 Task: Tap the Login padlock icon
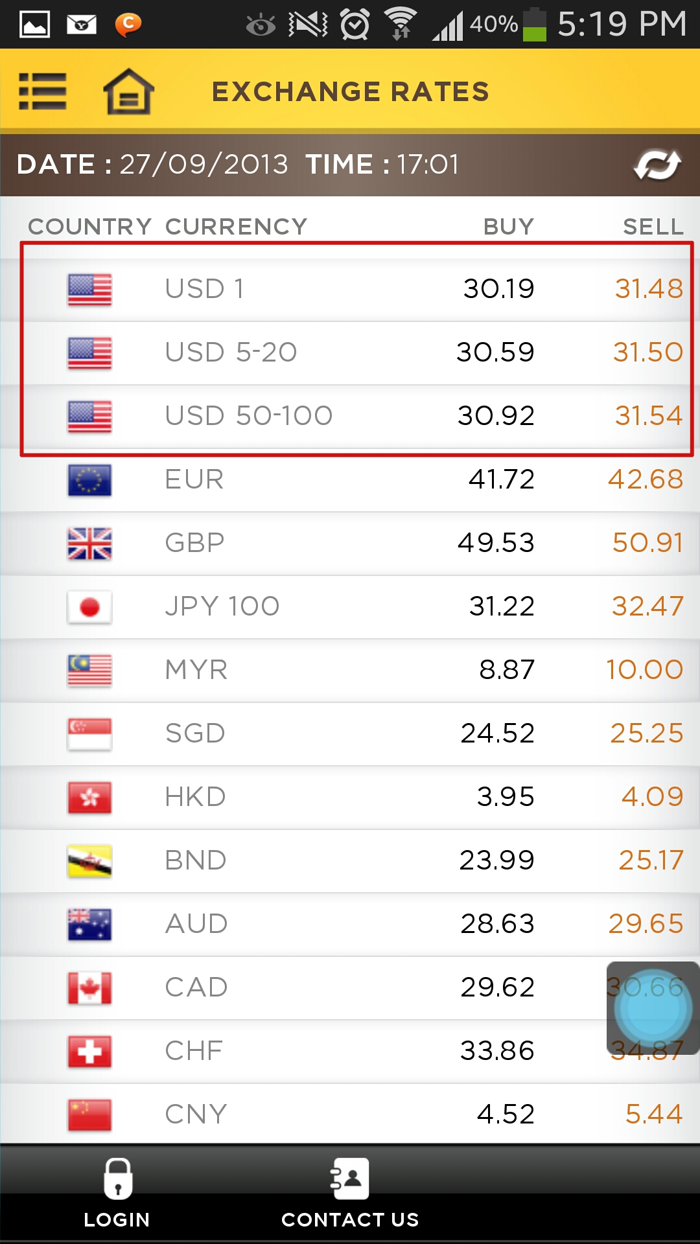(x=117, y=1179)
